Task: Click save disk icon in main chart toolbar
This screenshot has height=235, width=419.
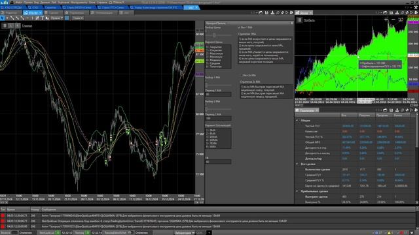Action: [x=266, y=12]
